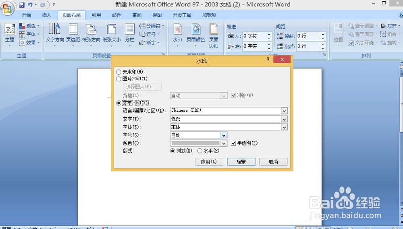Open 加载项 Add-ins tab
This screenshot has width=403, height=229.
209,15
